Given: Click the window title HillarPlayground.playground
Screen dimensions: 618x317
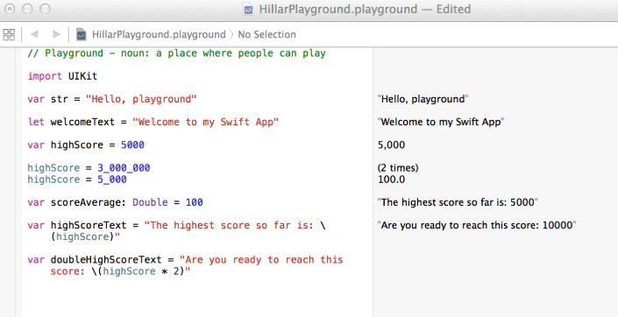Looking at the screenshot, I should 337,10.
